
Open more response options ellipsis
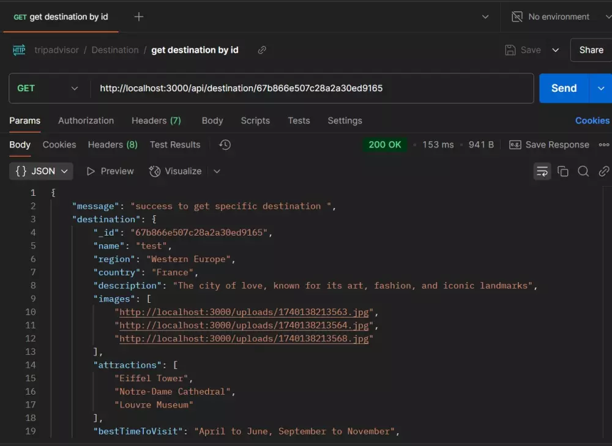pyautogui.click(x=604, y=145)
